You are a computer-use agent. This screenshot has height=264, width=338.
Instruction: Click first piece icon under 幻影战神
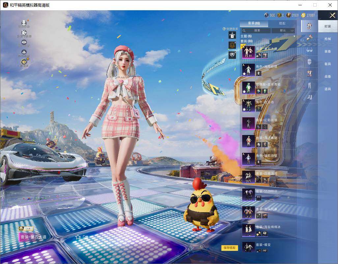click(x=259, y=127)
